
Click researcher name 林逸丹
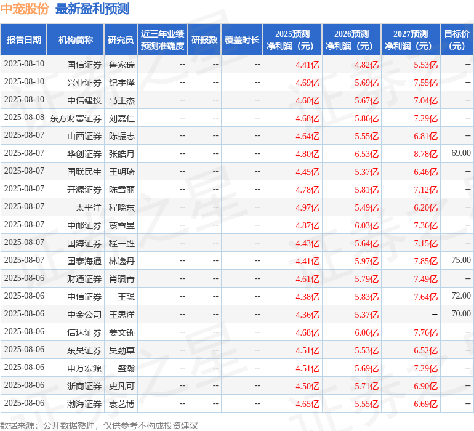point(121,261)
